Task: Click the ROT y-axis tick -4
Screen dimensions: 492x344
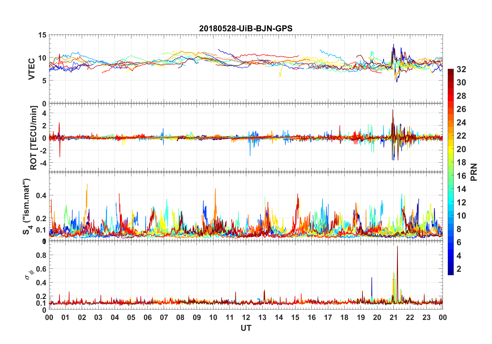Action: [43, 163]
